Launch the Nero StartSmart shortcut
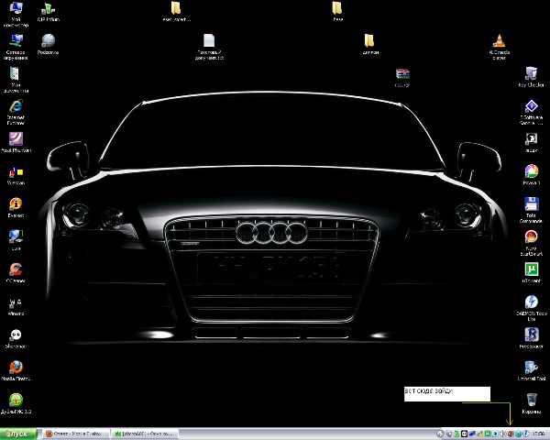The height and width of the screenshot is (440, 550). pyautogui.click(x=531, y=243)
